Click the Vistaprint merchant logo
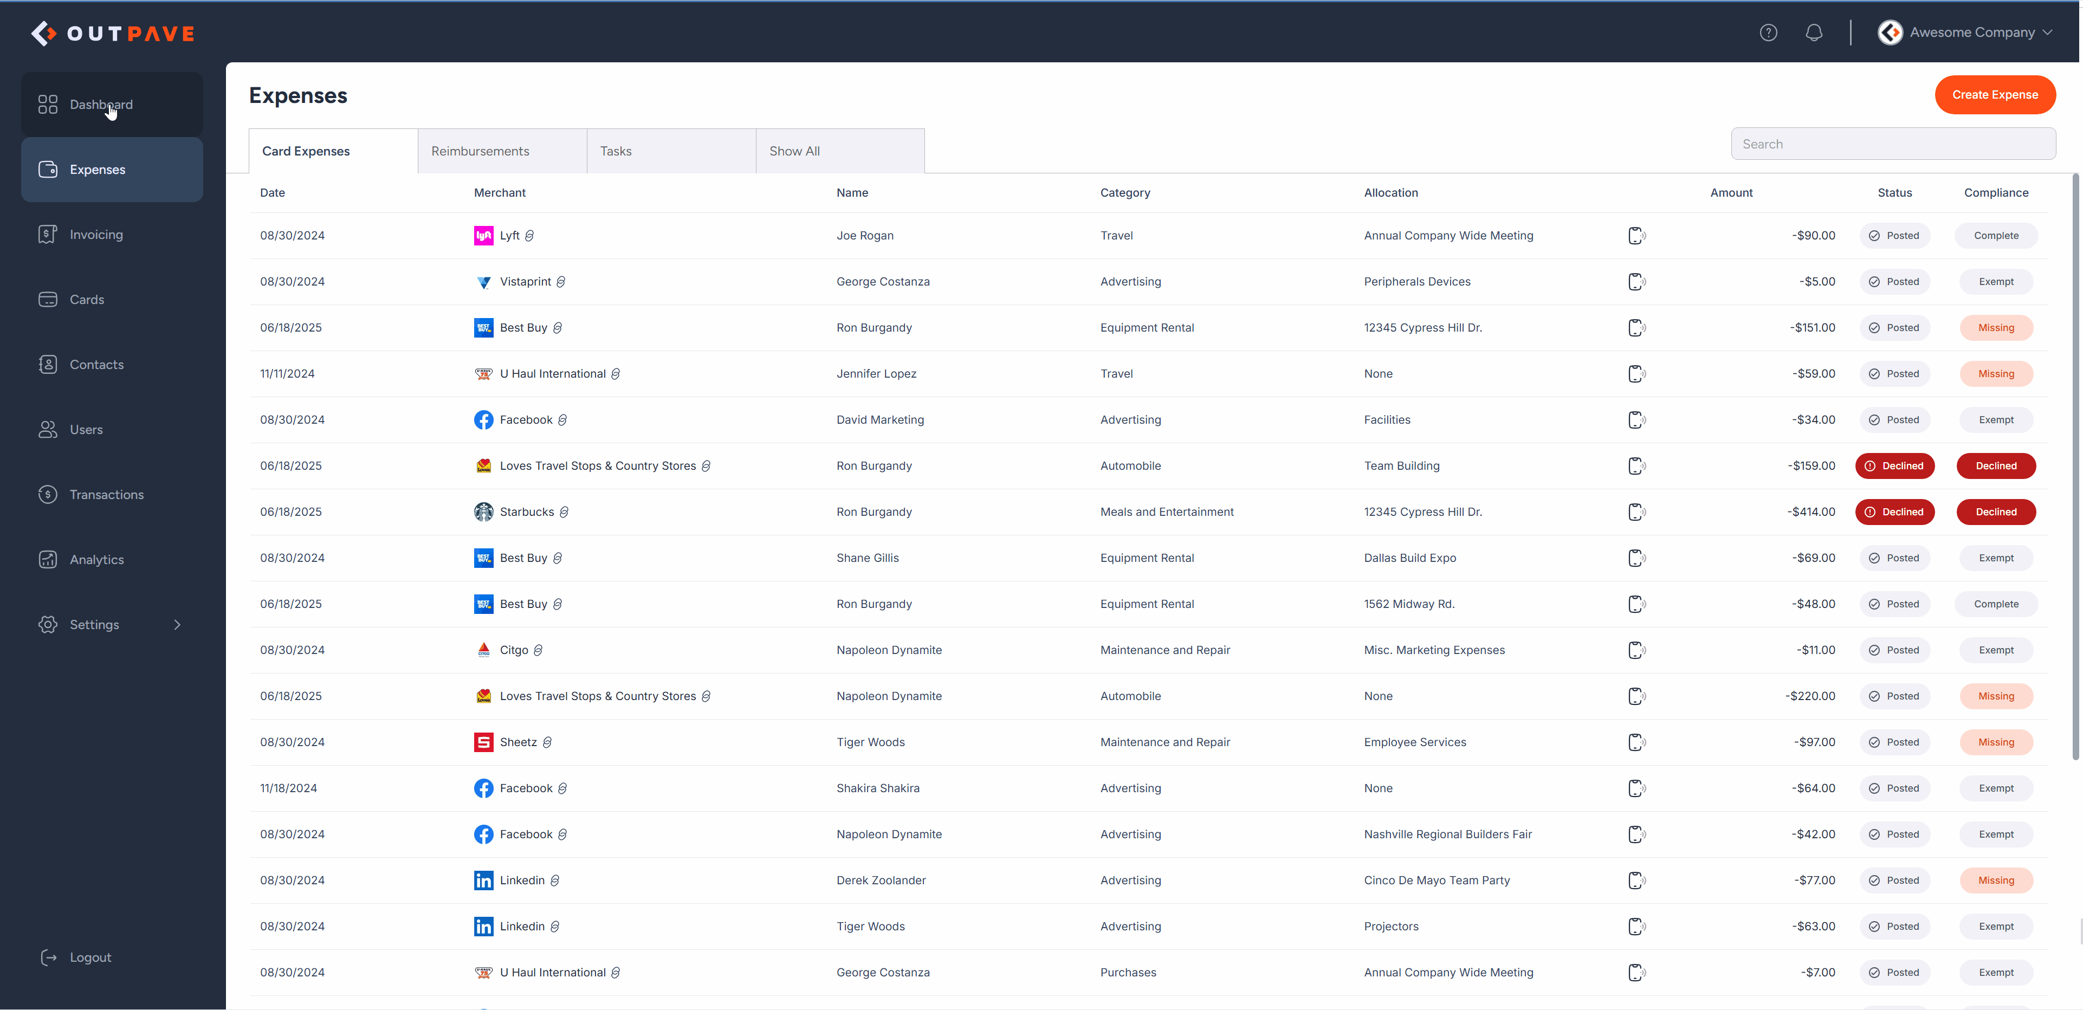The image size is (2083, 1010). pyautogui.click(x=483, y=281)
